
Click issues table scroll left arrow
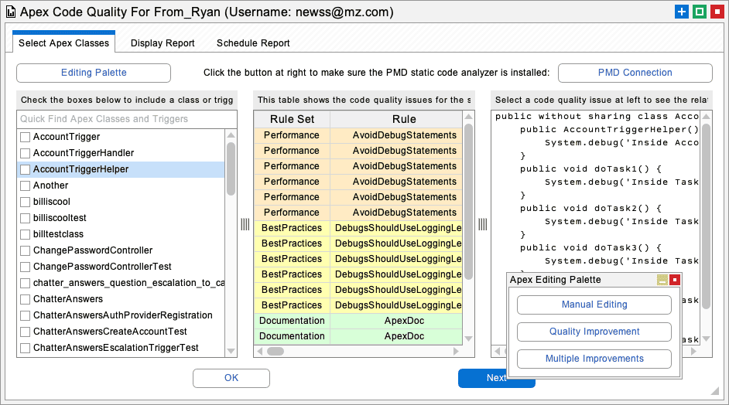[x=260, y=351]
